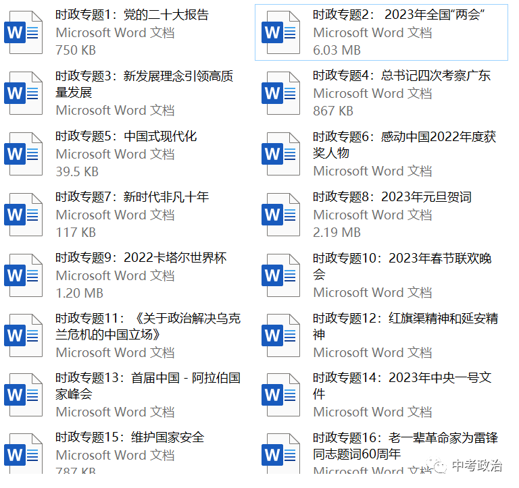Select file name 时政专题5：中国式现代化
The image size is (519, 488).
(126, 136)
